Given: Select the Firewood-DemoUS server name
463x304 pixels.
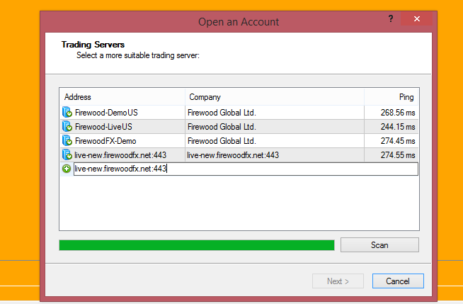Looking at the screenshot, I should tap(106, 112).
